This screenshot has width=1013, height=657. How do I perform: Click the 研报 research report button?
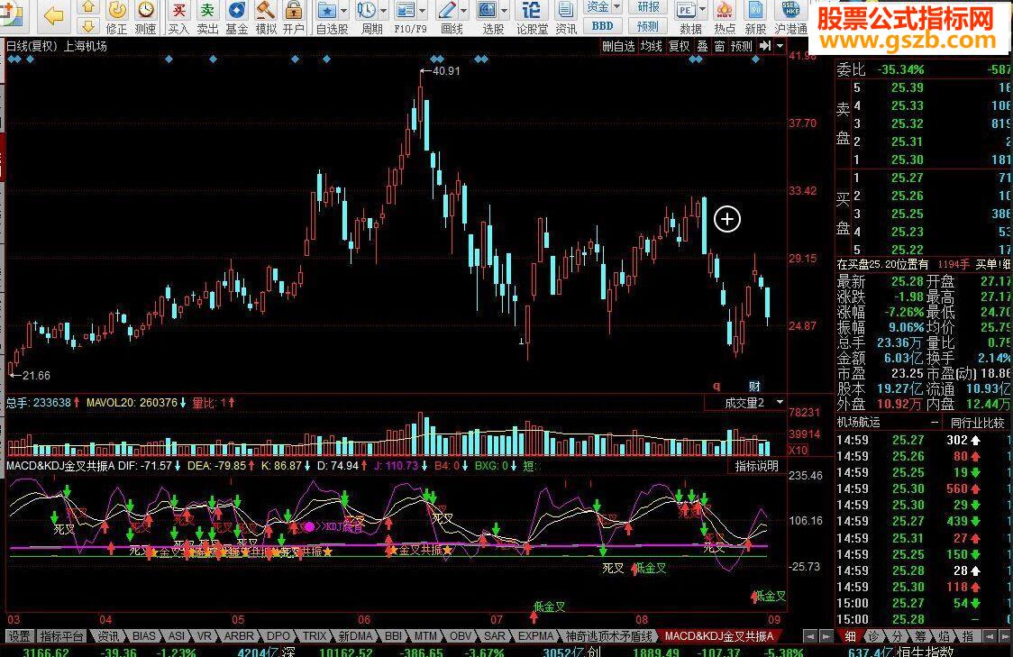click(x=648, y=7)
